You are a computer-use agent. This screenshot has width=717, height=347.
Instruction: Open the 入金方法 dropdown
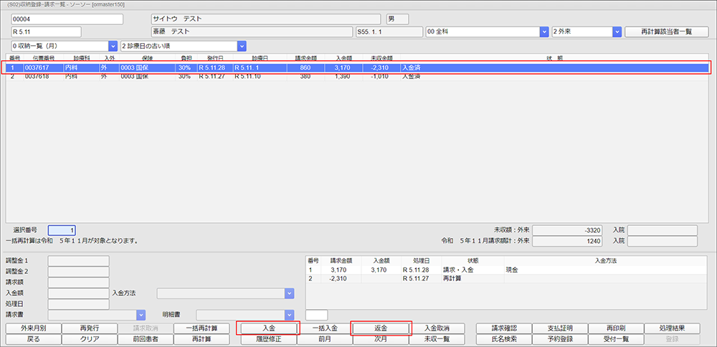pos(226,293)
